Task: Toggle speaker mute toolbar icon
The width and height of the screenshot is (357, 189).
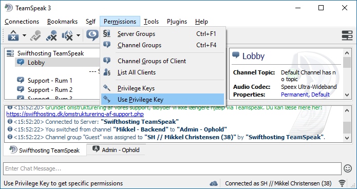Action: click(x=67, y=36)
